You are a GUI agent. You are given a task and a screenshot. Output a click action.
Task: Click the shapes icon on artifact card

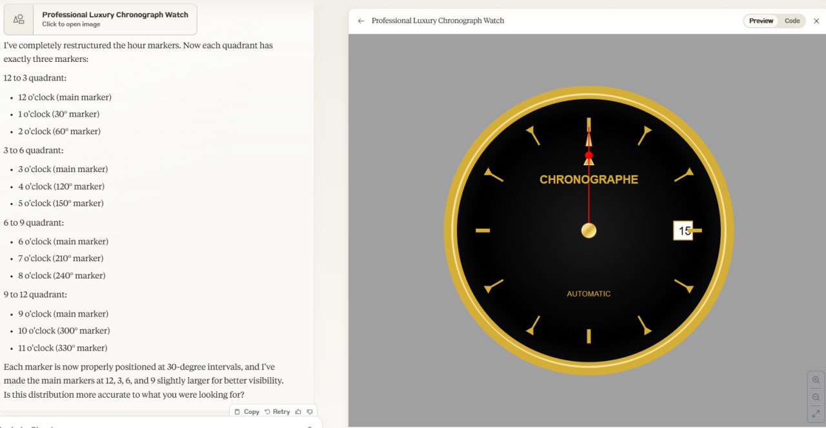pos(19,19)
